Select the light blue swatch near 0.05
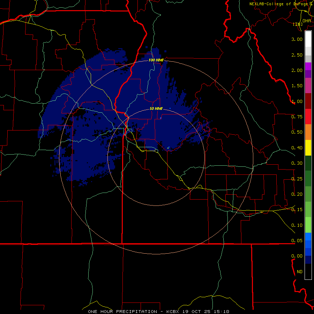This screenshot has height=314, width=314. [x=308, y=237]
